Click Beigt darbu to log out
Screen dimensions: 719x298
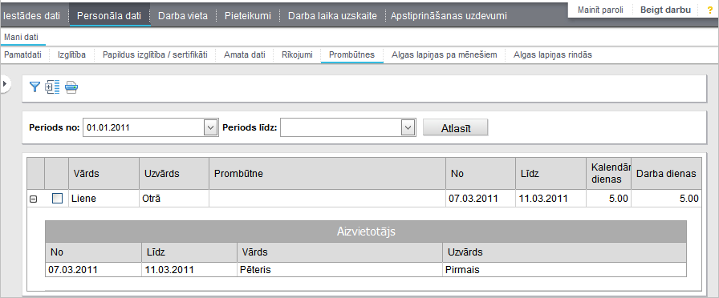tap(665, 10)
